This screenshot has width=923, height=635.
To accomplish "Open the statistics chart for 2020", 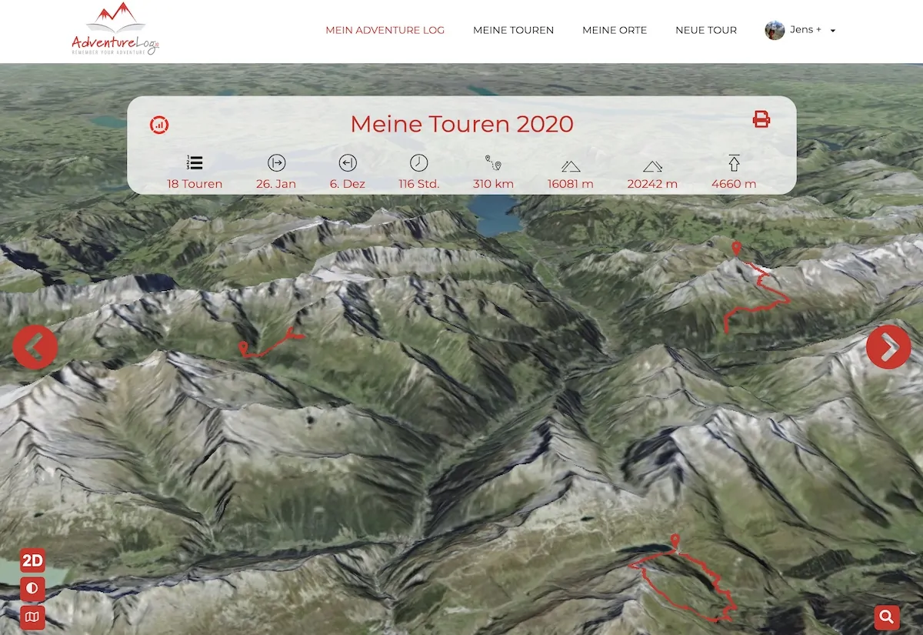I will point(160,124).
